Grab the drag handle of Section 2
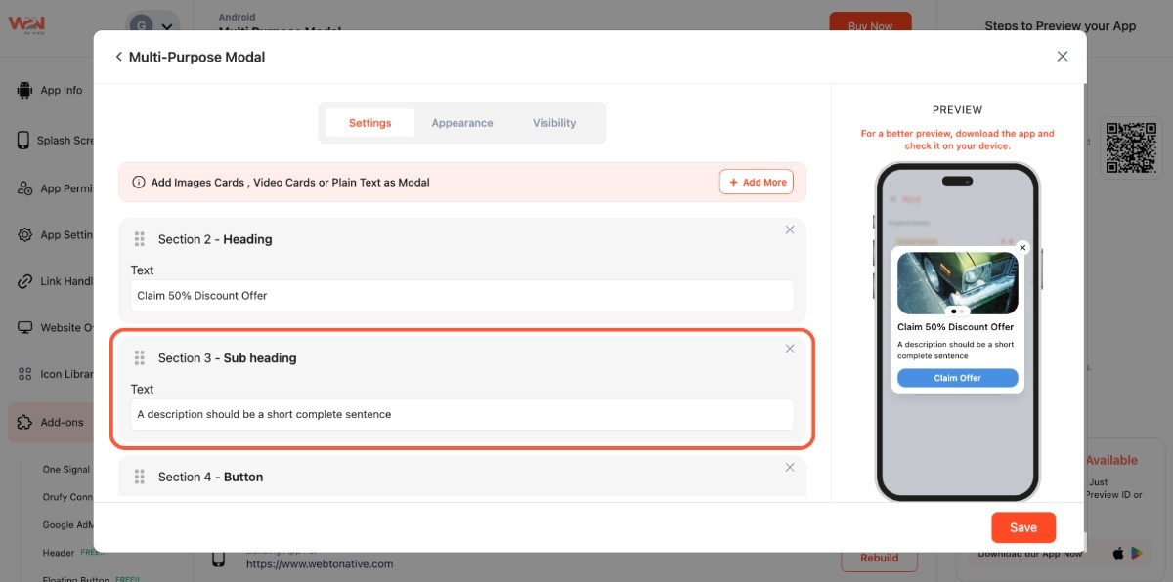The height and width of the screenshot is (582, 1173). 140,239
